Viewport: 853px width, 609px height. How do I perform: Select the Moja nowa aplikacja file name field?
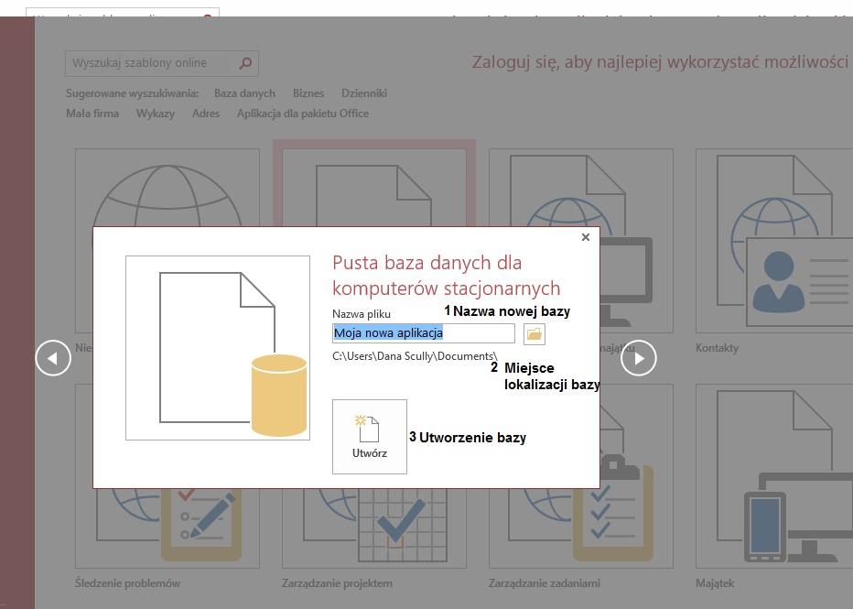pos(423,333)
